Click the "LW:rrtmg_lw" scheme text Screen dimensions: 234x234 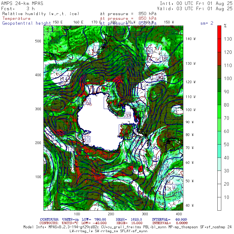81,231
